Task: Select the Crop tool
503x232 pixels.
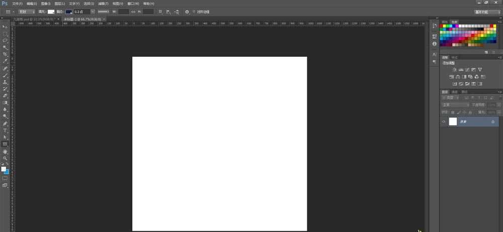Action: [5, 54]
